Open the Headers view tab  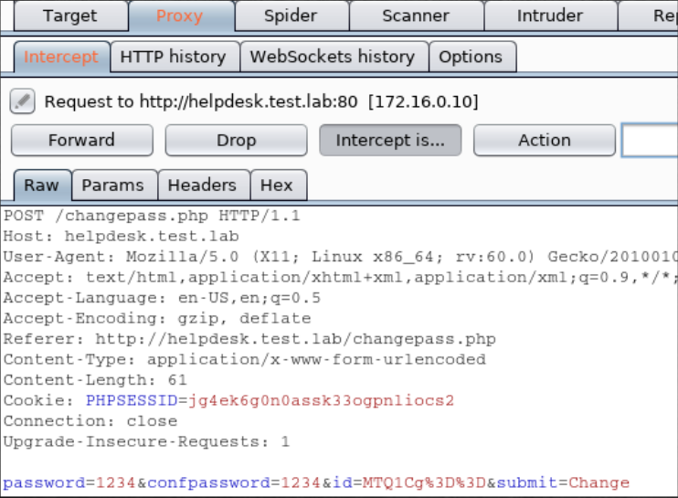point(202,185)
